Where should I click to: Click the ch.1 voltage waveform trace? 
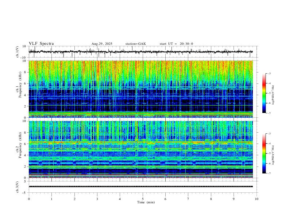[x=141, y=52]
